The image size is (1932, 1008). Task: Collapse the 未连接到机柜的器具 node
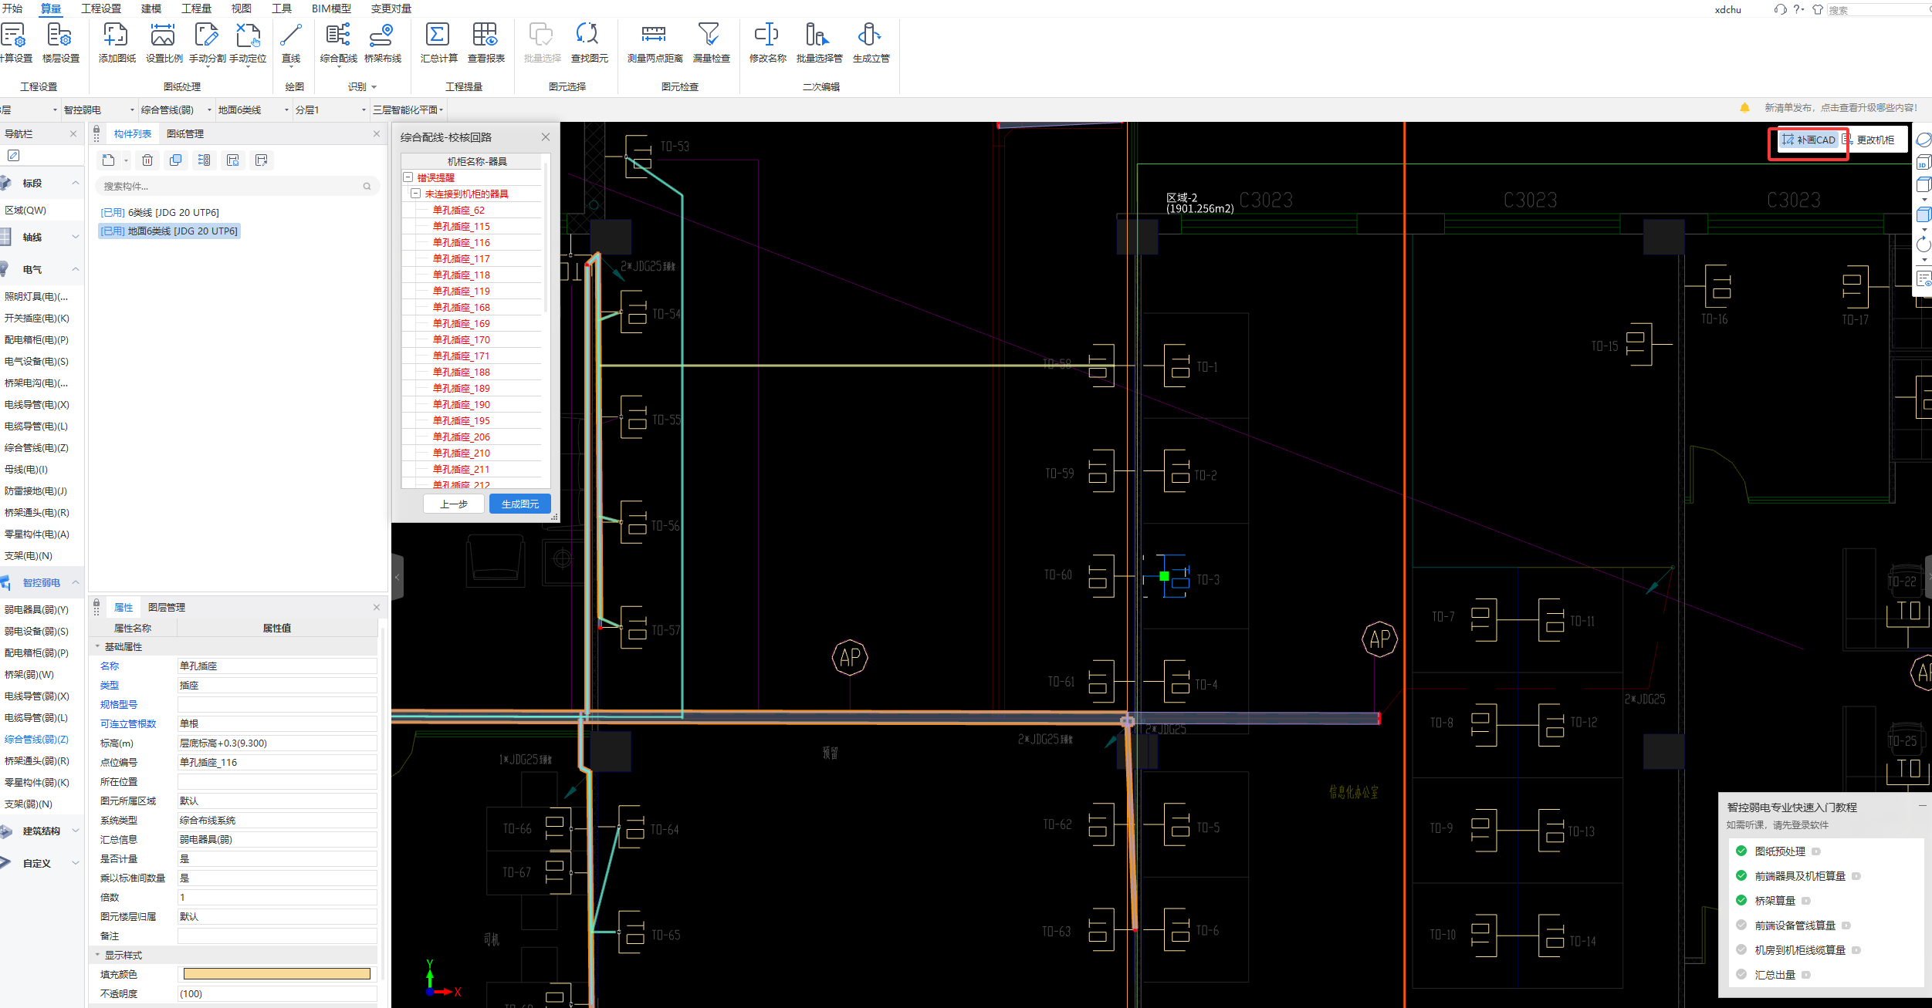tap(416, 194)
